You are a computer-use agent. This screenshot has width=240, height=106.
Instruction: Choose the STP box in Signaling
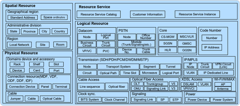point(175,100)
